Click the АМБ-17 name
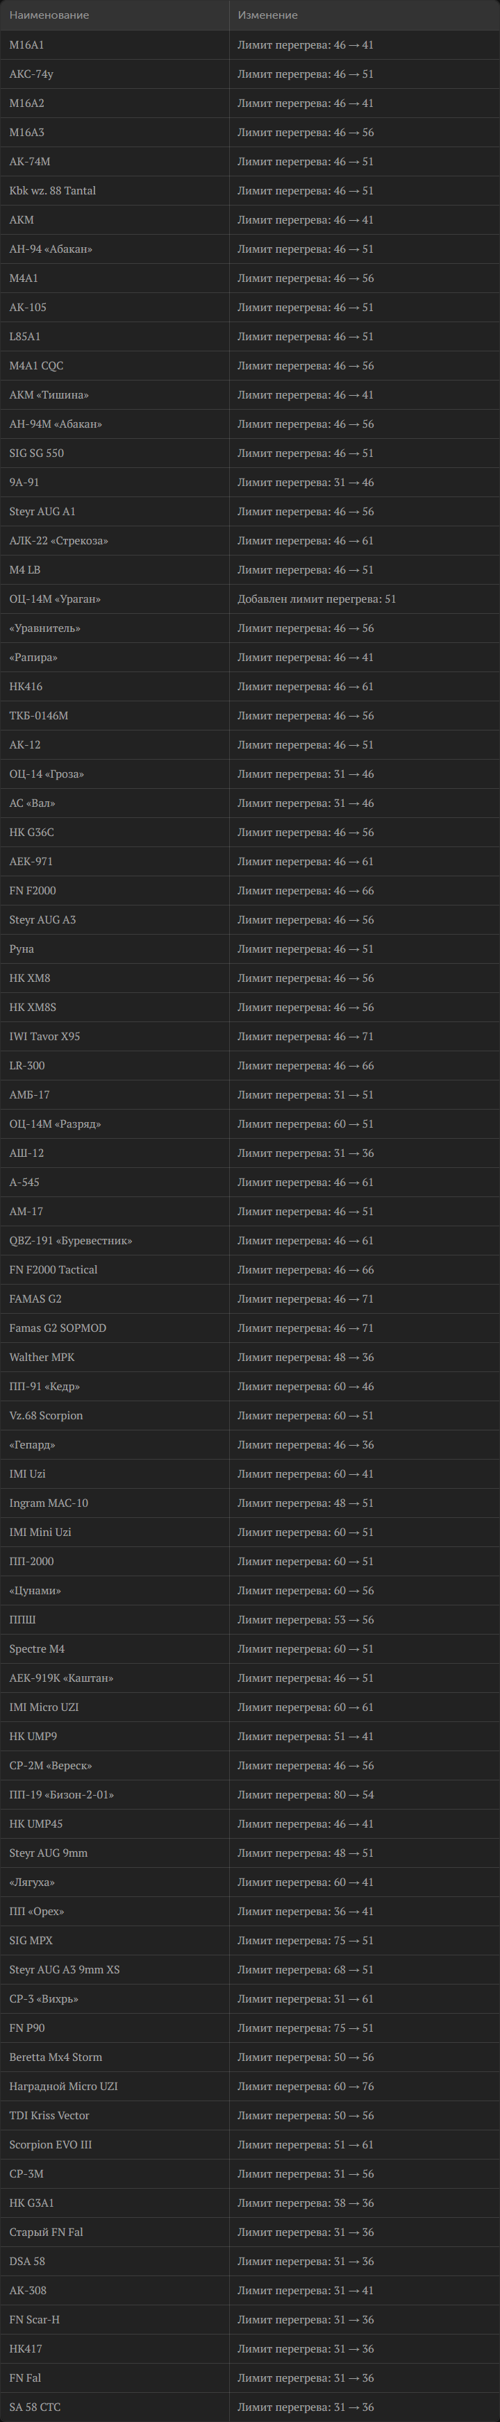Viewport: 500px width, 2422px height. coord(29,1094)
